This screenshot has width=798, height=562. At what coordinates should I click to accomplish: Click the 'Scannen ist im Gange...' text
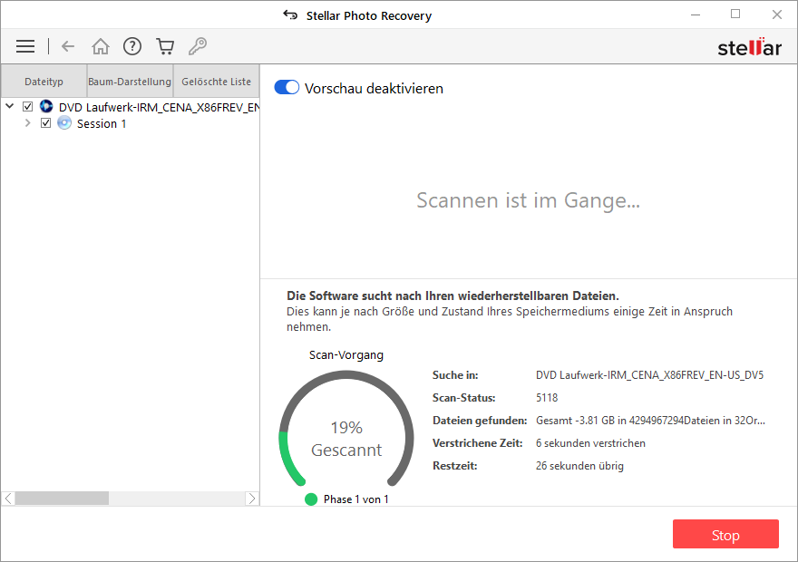529,200
